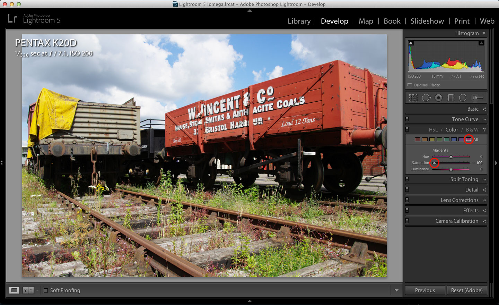Show the bottom Filmstrip panel
The image size is (499, 305).
pyautogui.click(x=249, y=301)
